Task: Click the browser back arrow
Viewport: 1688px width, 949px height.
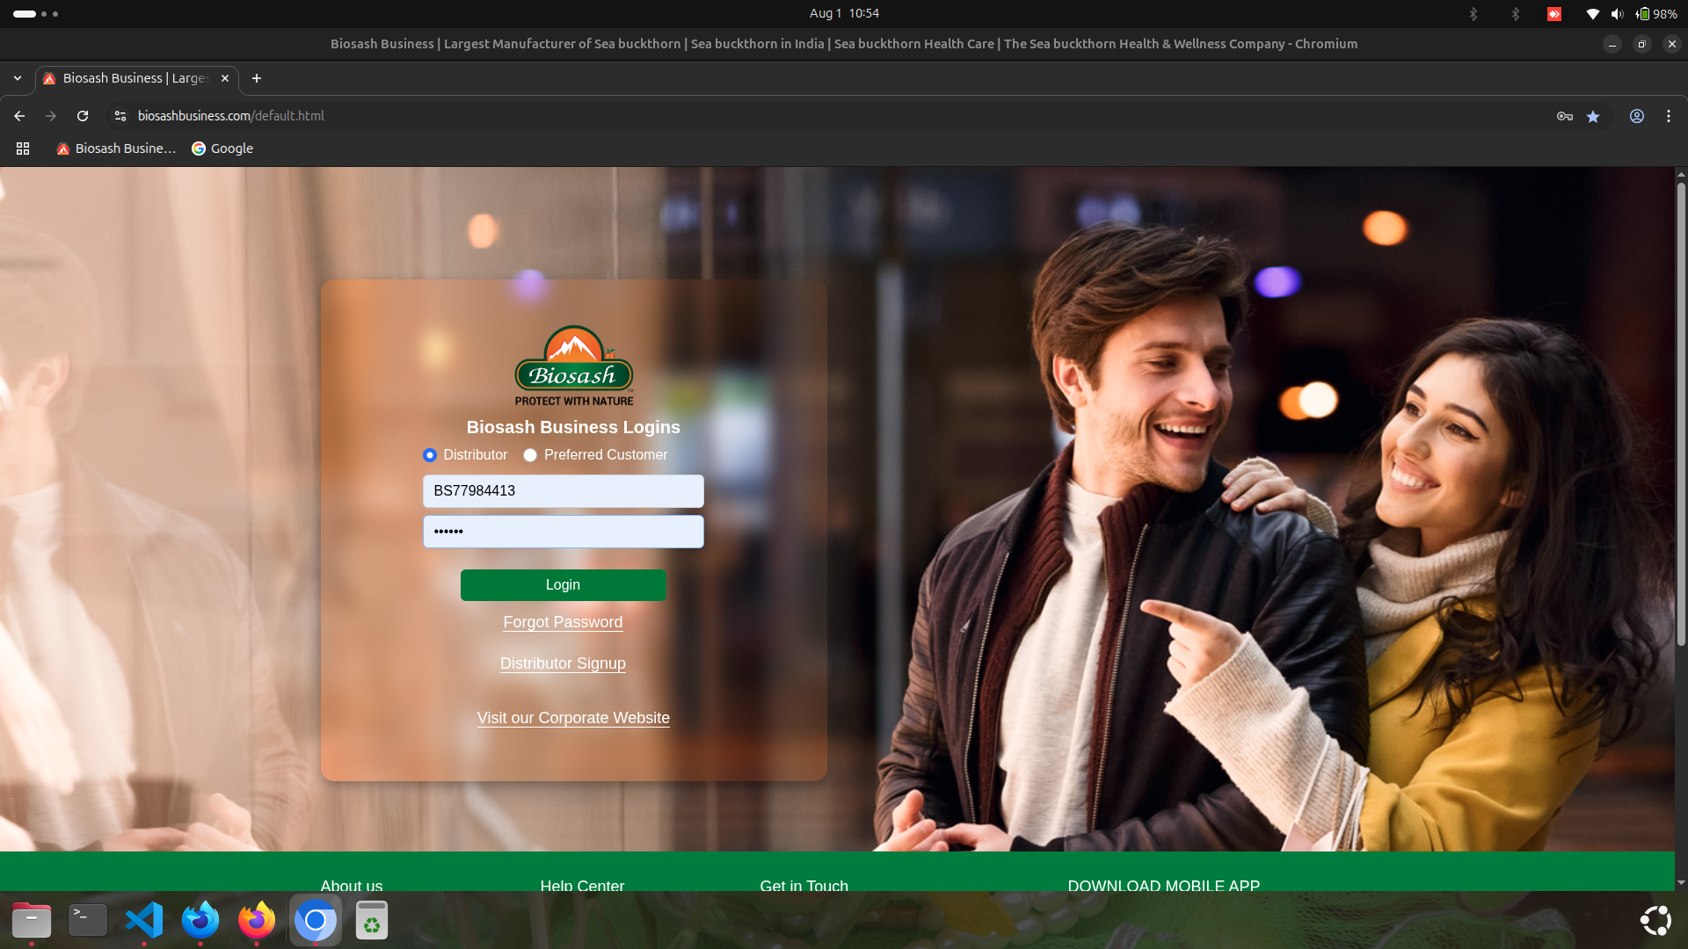Action: coord(19,116)
